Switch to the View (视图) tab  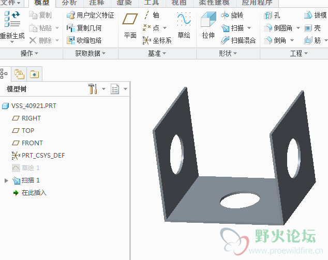179,3
